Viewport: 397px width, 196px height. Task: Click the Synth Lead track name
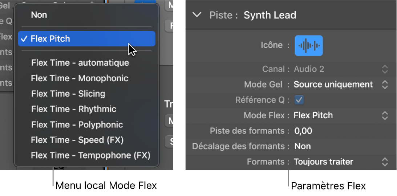tap(270, 15)
